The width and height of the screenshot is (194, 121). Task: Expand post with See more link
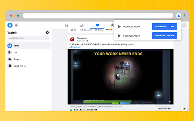76,47
